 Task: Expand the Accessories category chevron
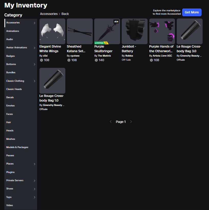[35, 23]
